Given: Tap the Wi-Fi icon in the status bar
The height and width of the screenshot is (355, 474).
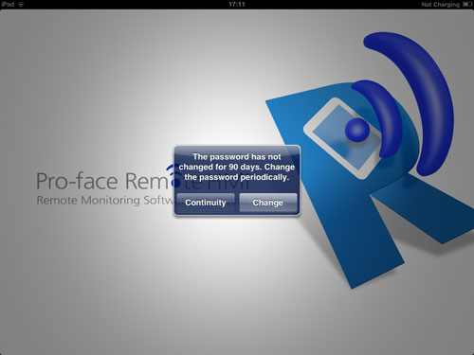Looking at the screenshot, I should pos(21,5).
